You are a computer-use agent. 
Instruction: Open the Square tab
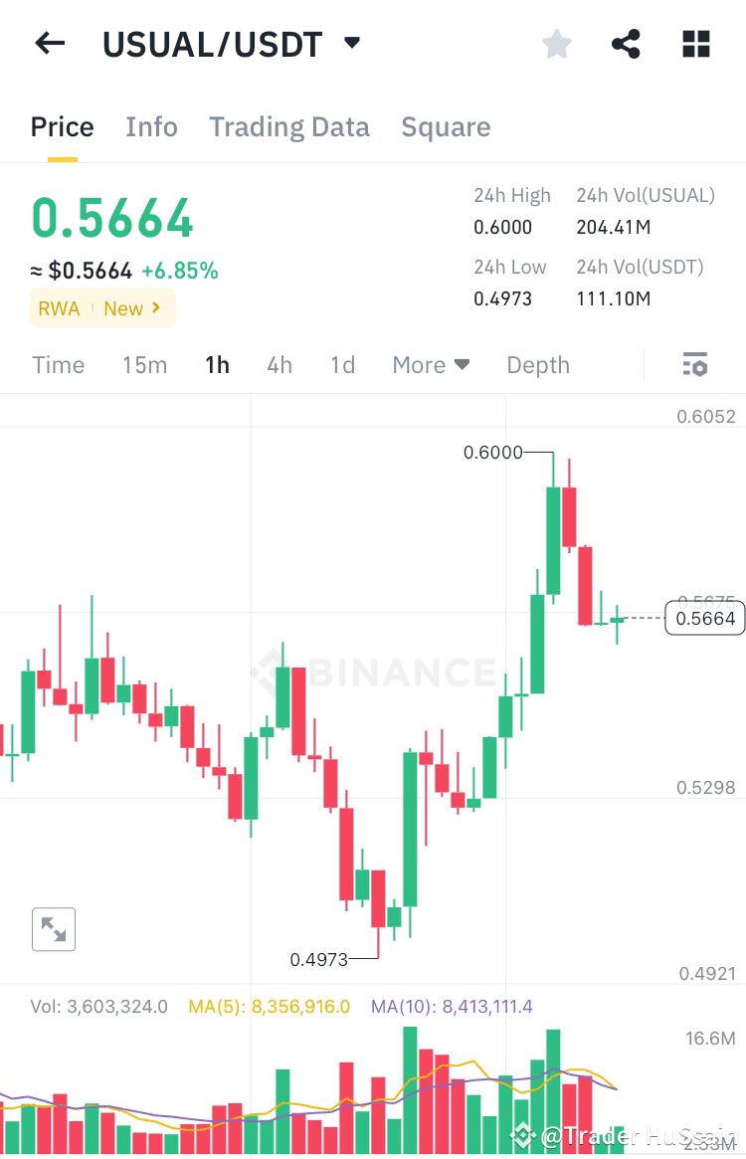pos(446,127)
